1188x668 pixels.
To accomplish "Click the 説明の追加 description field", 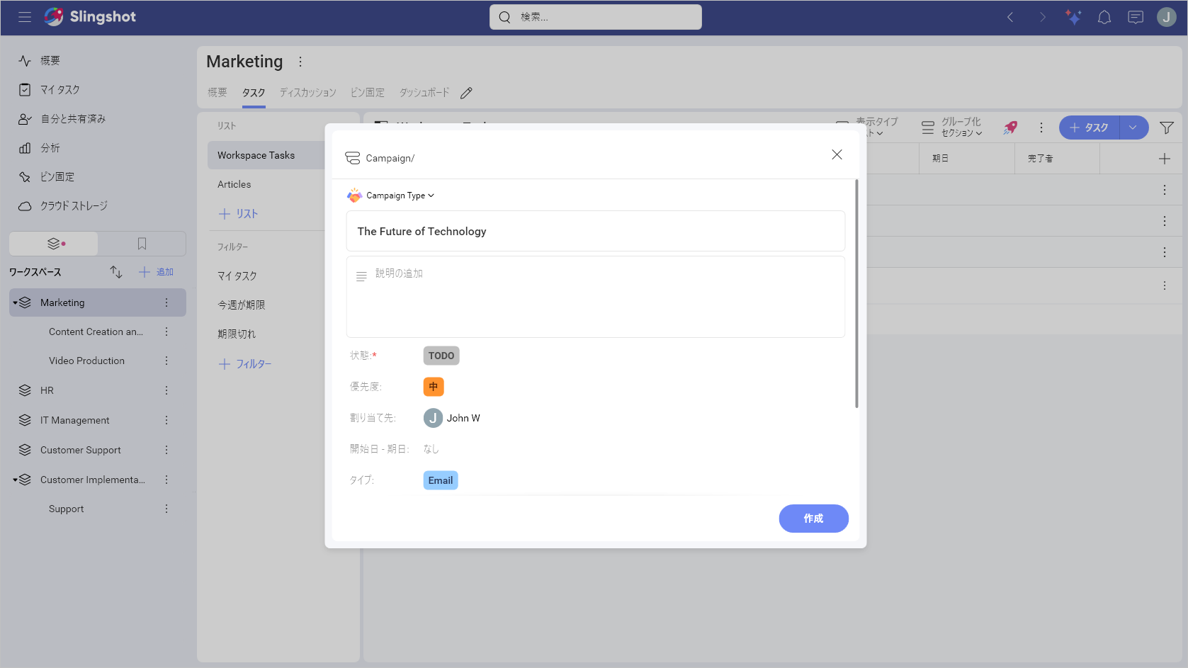I will (596, 297).
